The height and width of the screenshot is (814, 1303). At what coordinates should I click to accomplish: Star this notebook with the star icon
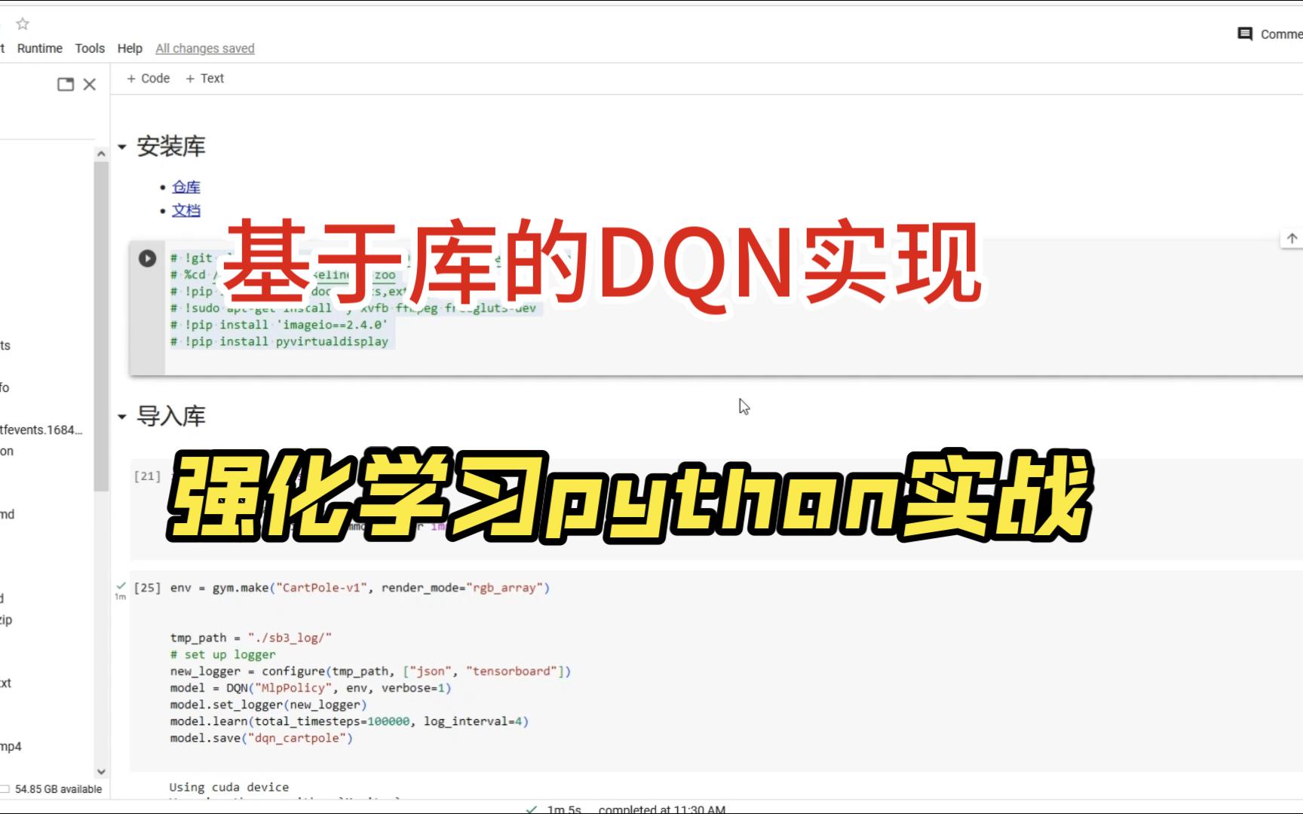pos(23,24)
